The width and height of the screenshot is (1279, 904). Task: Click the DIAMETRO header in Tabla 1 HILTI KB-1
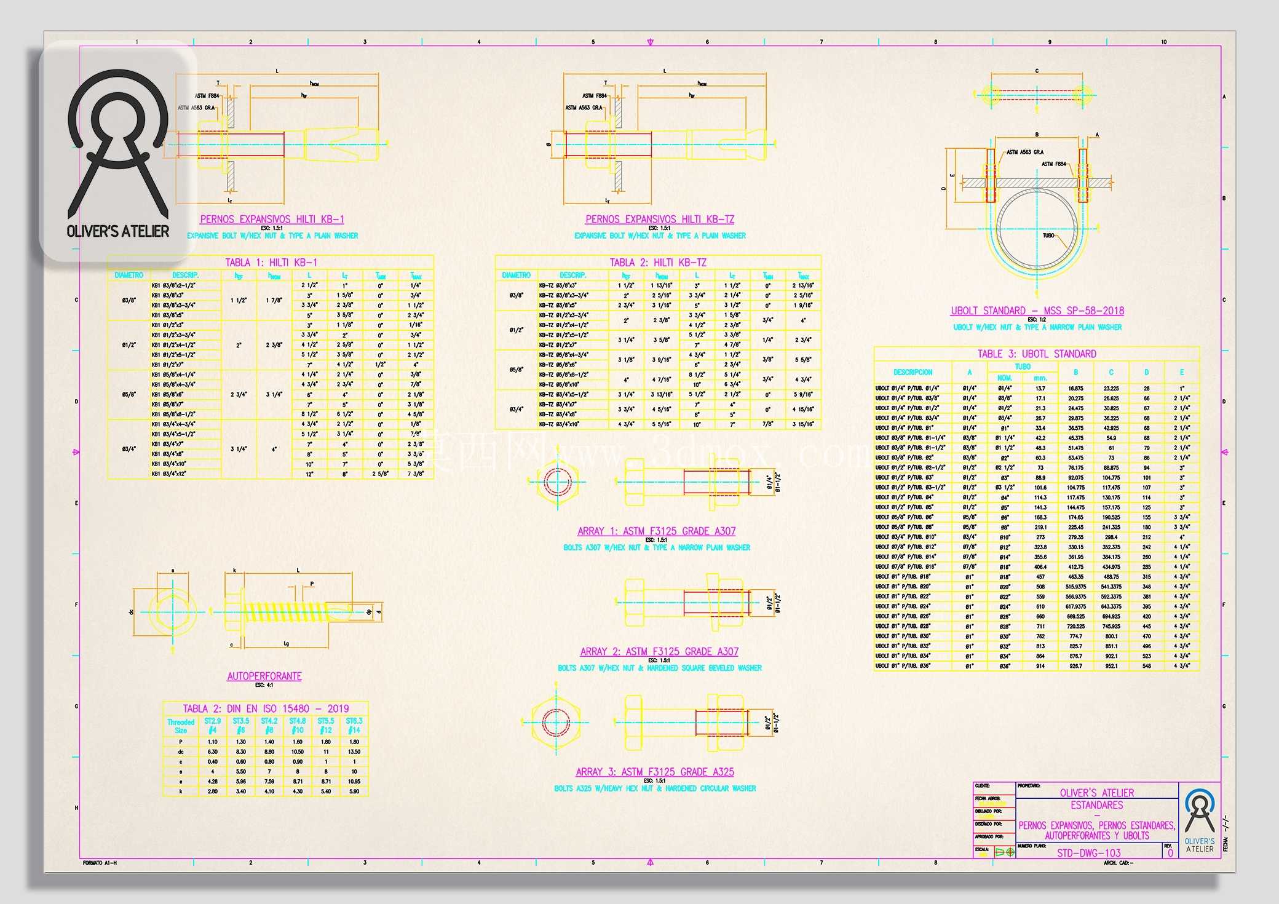[x=129, y=275]
